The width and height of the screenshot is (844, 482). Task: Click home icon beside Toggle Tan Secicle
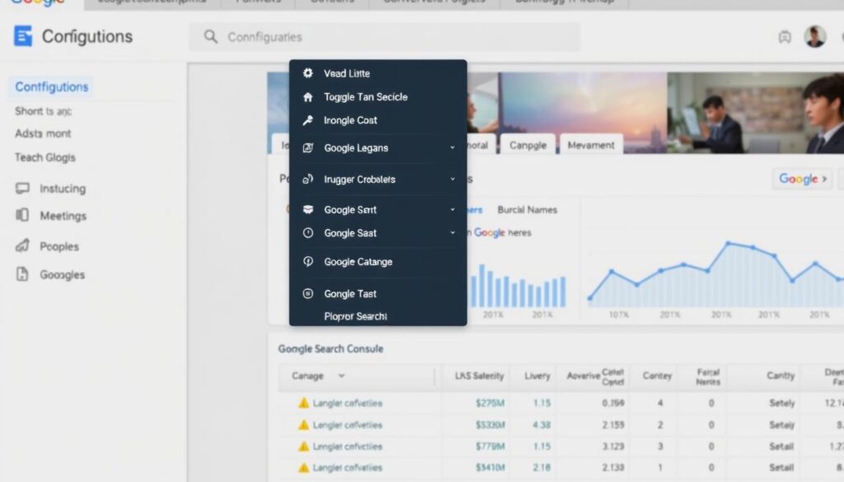tap(308, 97)
